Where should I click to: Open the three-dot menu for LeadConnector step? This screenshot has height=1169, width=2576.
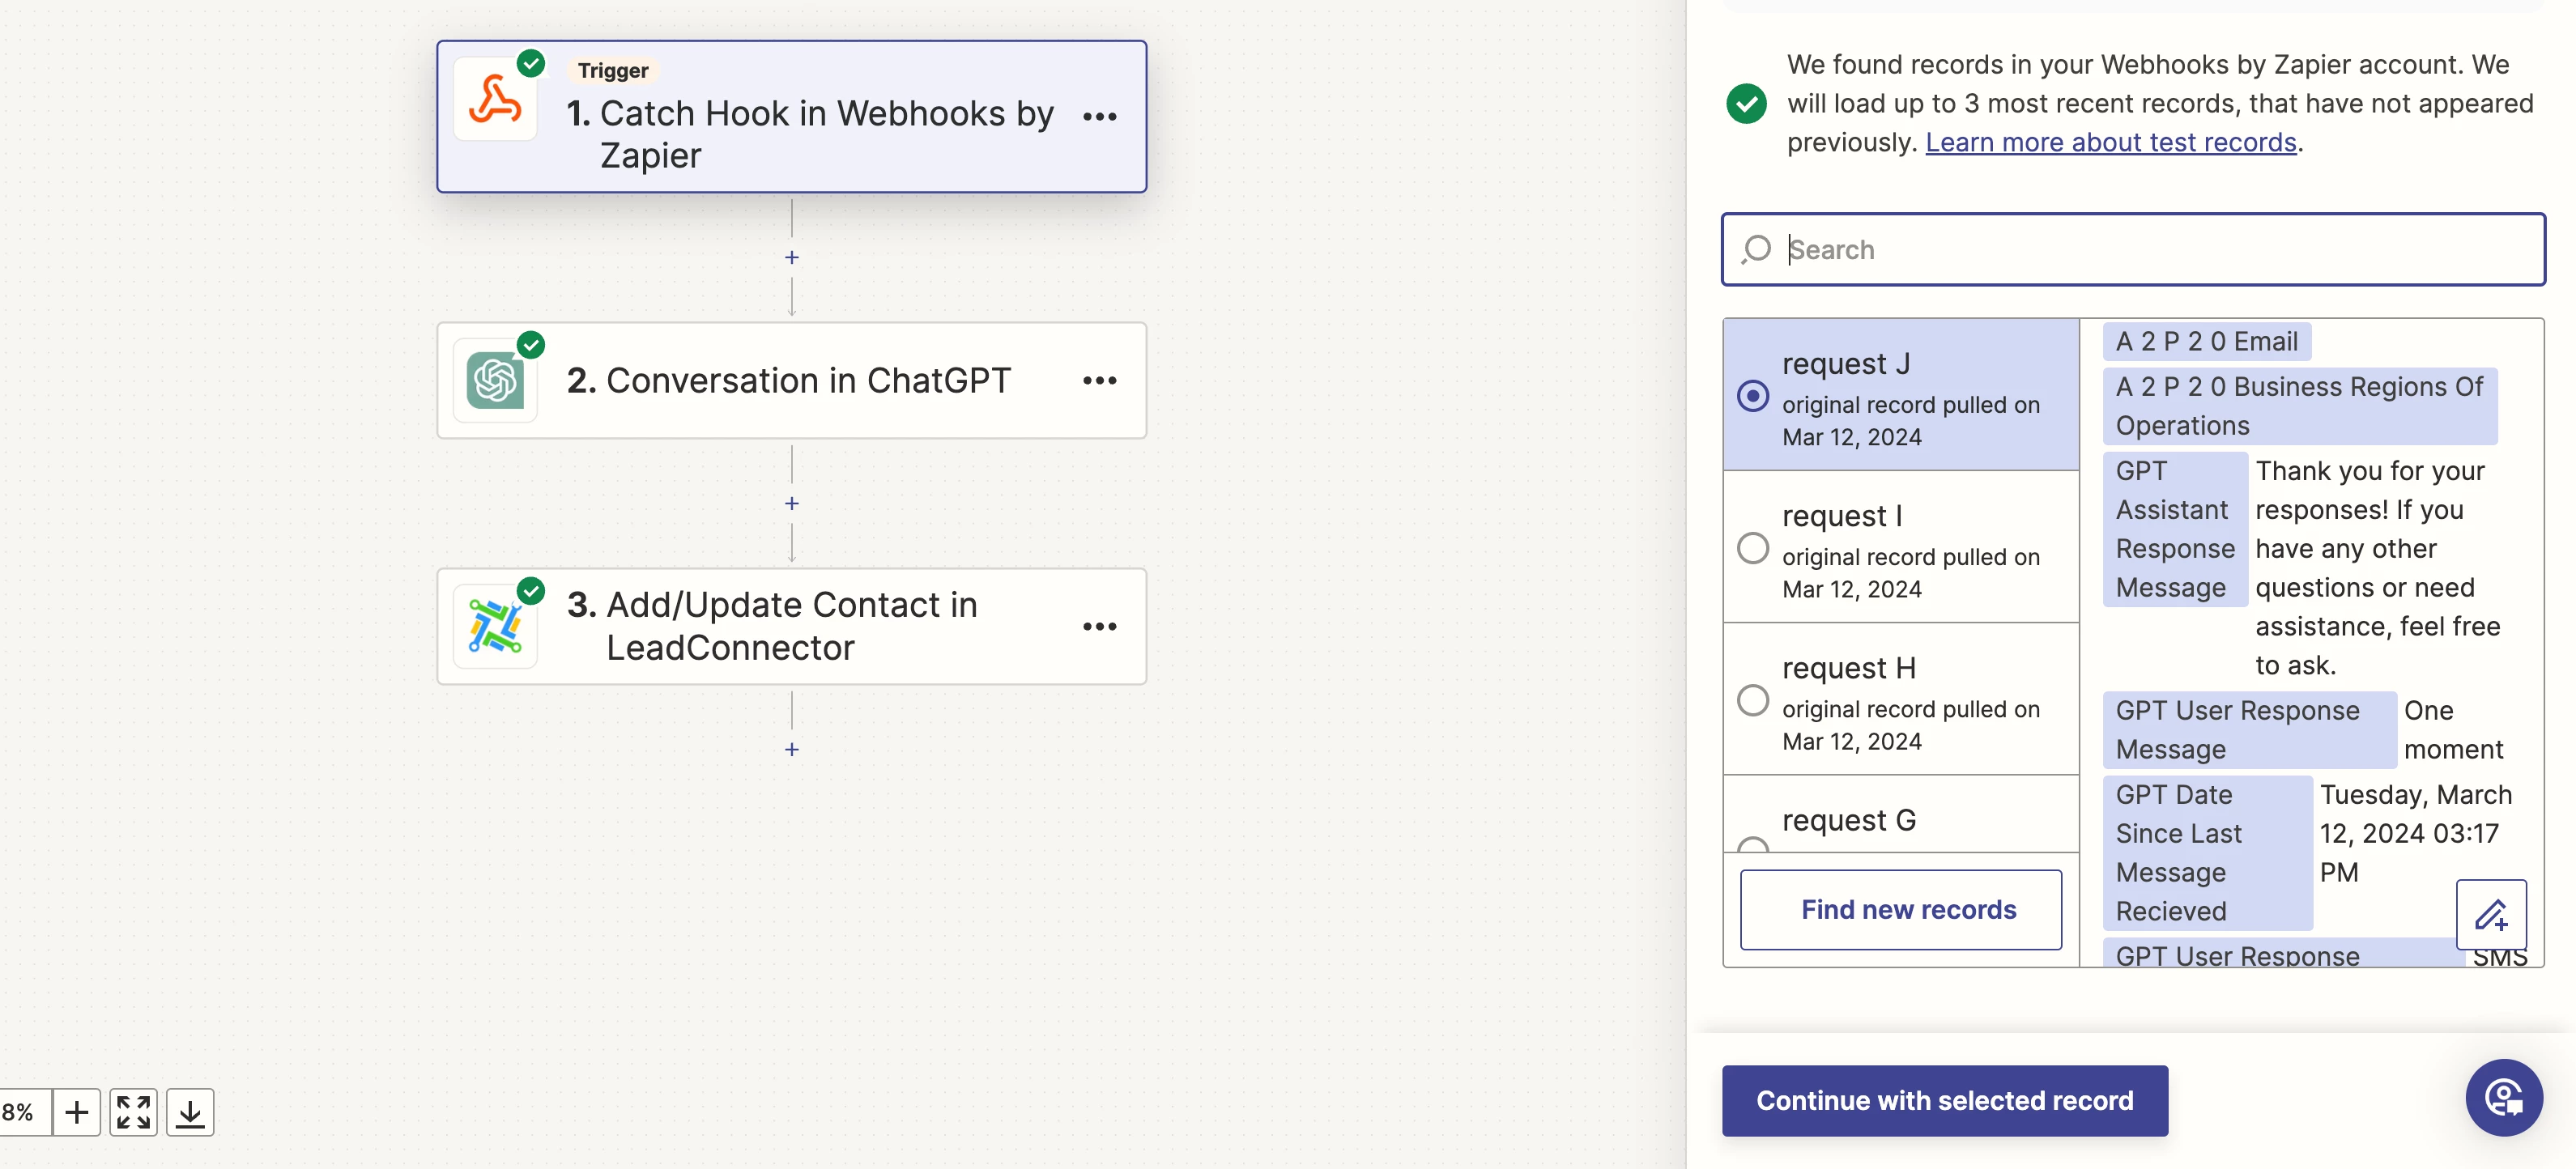click(x=1099, y=627)
